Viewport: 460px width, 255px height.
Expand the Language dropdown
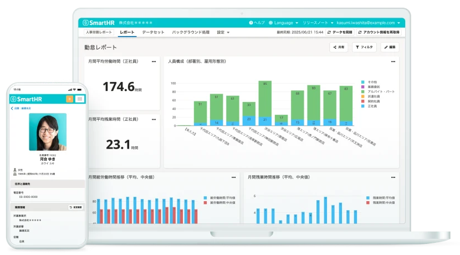coord(283,23)
